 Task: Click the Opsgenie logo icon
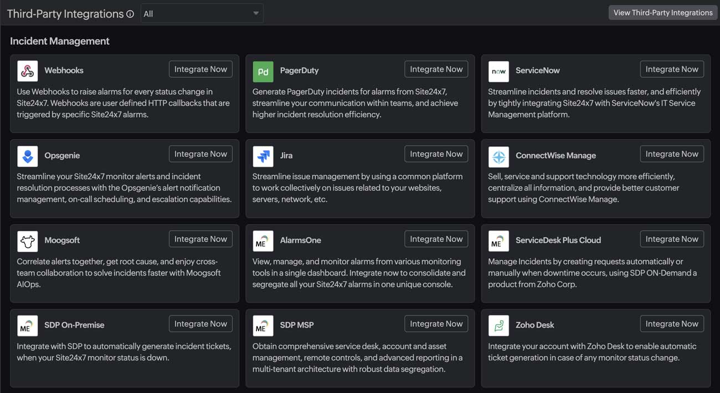(x=28, y=156)
